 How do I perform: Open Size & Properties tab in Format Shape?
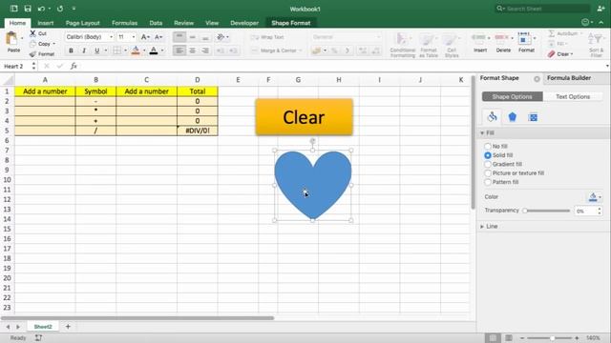(533, 117)
